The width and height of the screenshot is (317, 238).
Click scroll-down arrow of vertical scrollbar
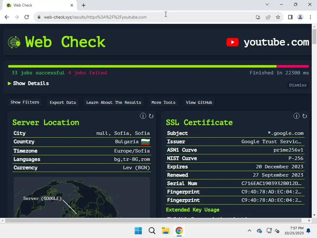[314, 215]
